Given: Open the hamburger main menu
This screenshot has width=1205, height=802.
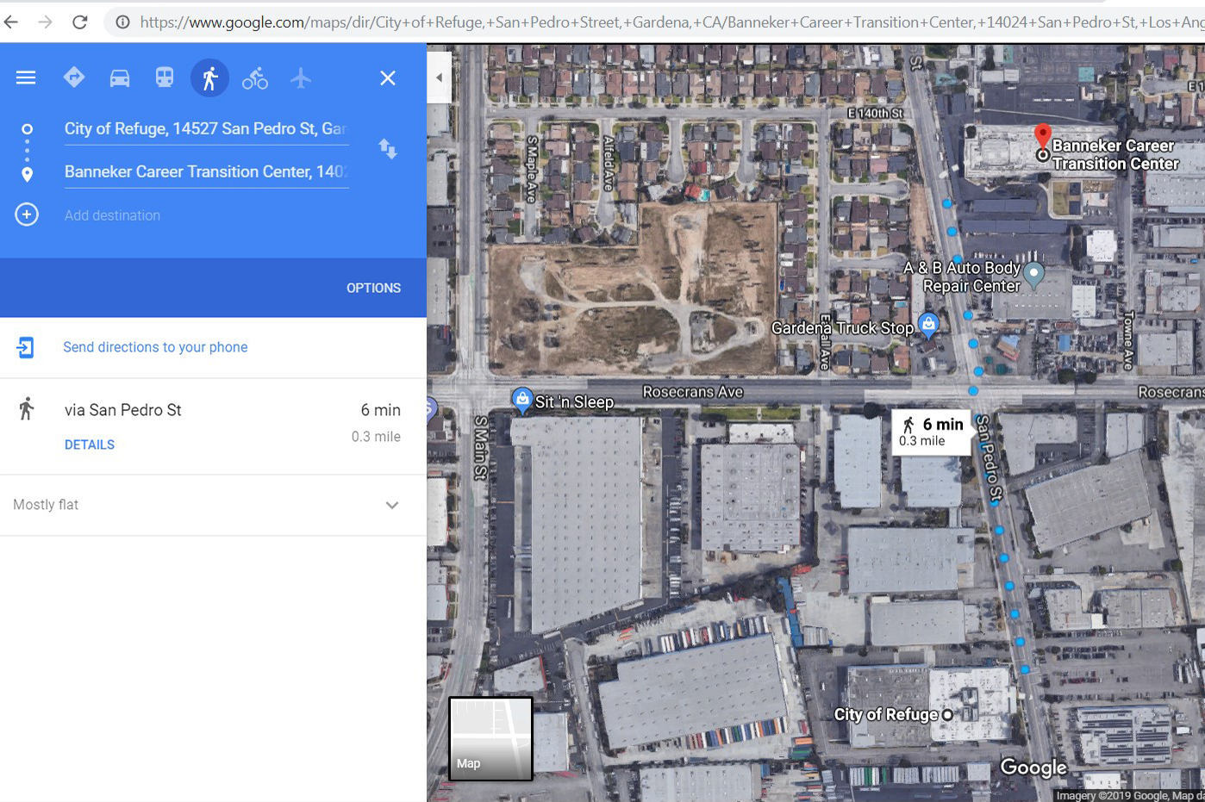Looking at the screenshot, I should pyautogui.click(x=26, y=78).
